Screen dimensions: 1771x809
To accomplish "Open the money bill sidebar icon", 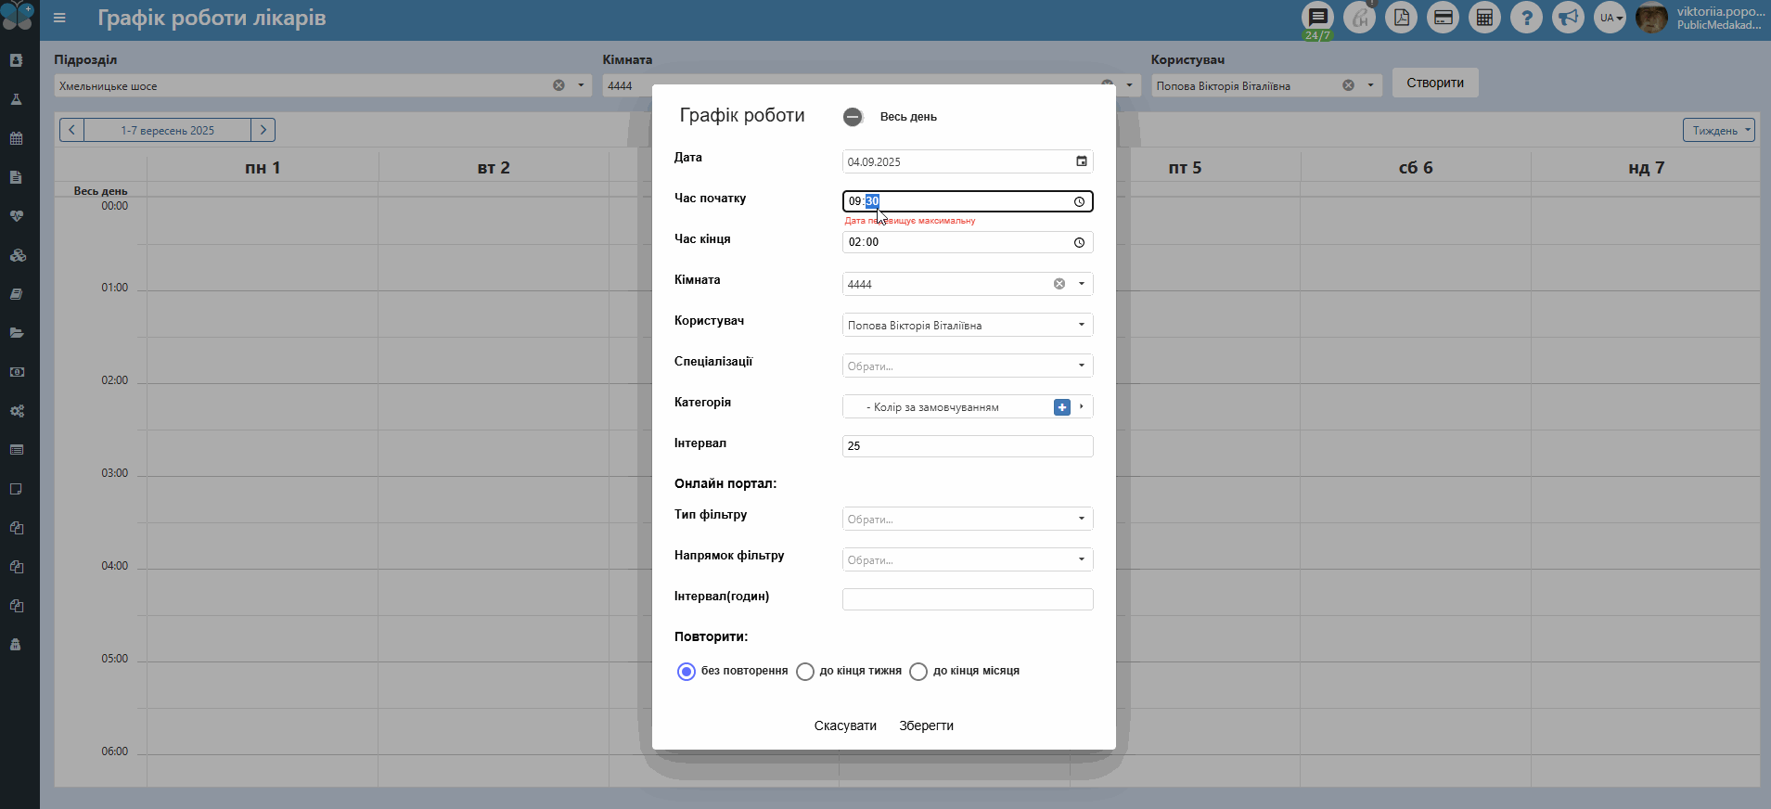I will pyautogui.click(x=16, y=372).
